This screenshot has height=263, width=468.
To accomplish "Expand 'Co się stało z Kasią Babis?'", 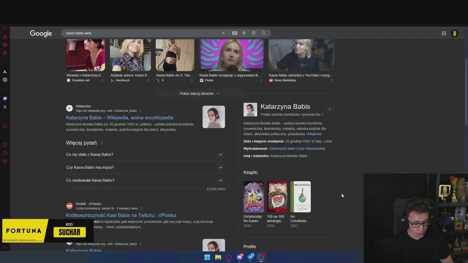I will pyautogui.click(x=145, y=155).
